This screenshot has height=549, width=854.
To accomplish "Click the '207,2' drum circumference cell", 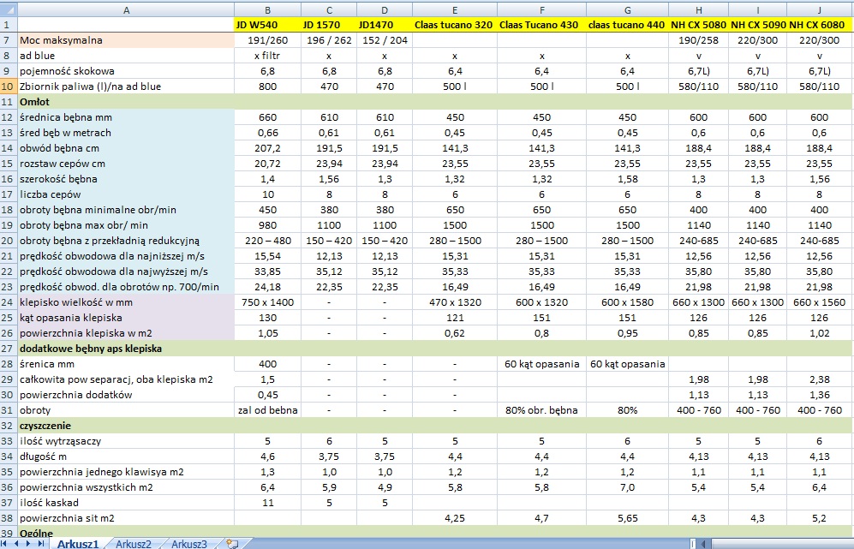I will click(267, 148).
